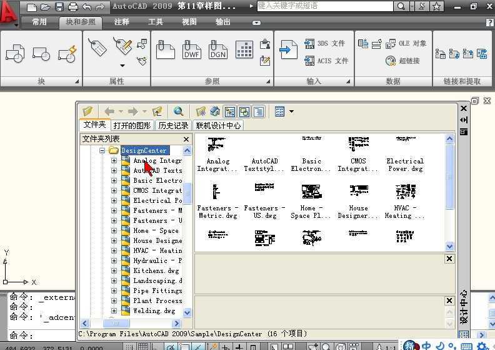This screenshot has height=350, width=495.
Task: Click the Forward arrow in DesignCenter toolbar
Action: [132, 111]
